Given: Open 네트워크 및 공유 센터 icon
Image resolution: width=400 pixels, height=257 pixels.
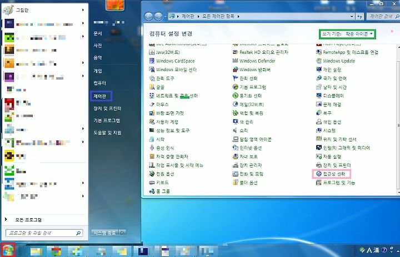Looking at the screenshot, I should coord(152,95).
